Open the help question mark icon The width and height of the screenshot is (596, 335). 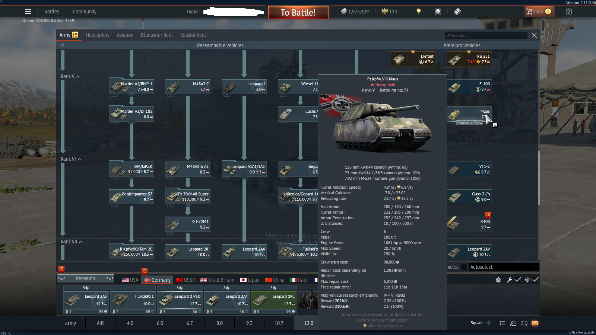(568, 12)
